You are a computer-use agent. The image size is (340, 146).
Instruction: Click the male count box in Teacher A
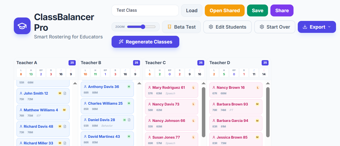coord(61,73)
